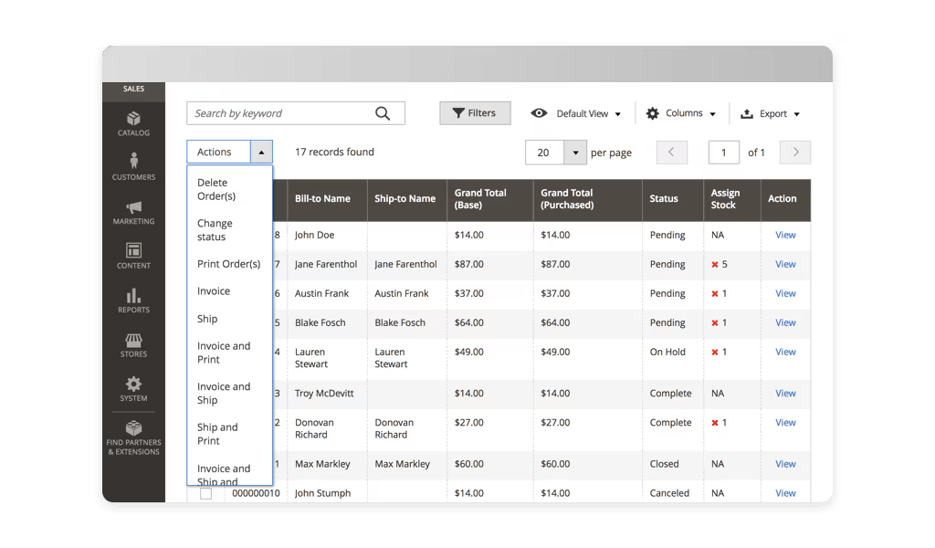The width and height of the screenshot is (935, 548).
Task: Select Delete Order(s) from Actions menu
Action: 216,189
